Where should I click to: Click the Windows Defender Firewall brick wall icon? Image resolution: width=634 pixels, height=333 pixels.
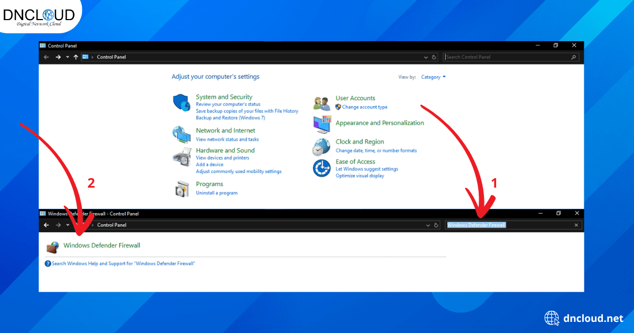coord(53,247)
